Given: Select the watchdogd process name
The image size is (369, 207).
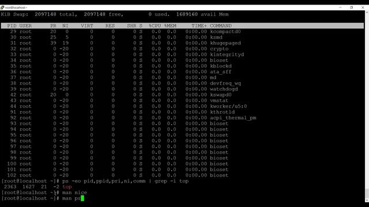Looking at the screenshot, I should (224, 89).
